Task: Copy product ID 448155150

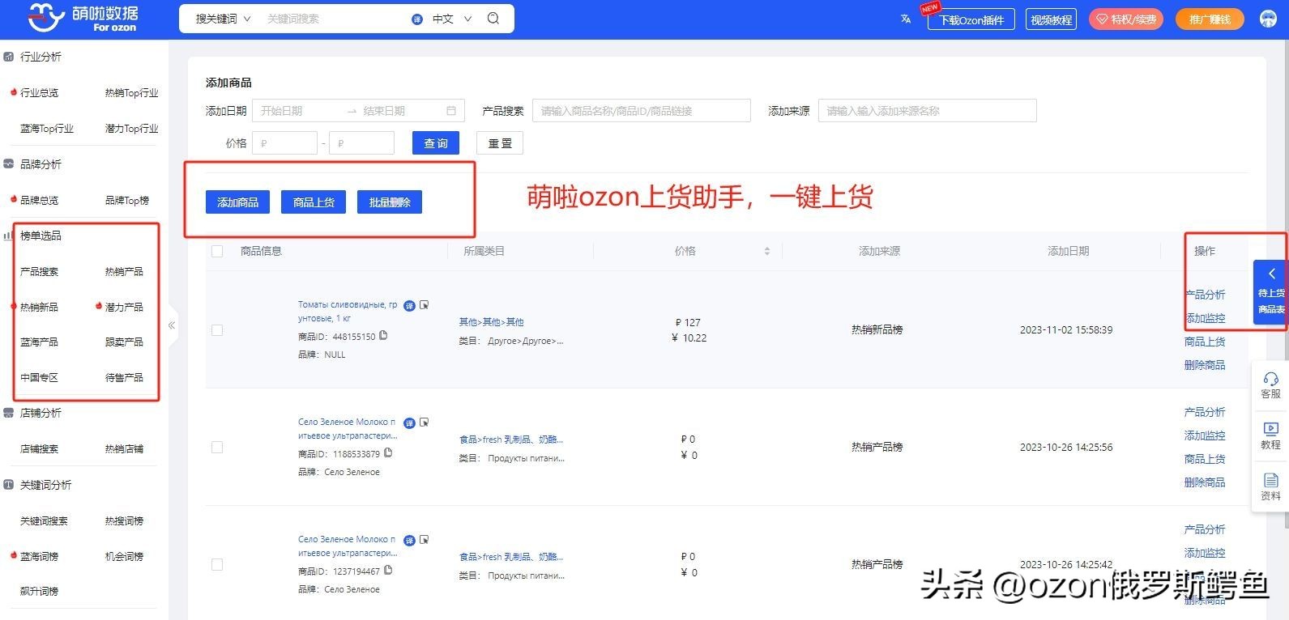Action: tap(384, 335)
